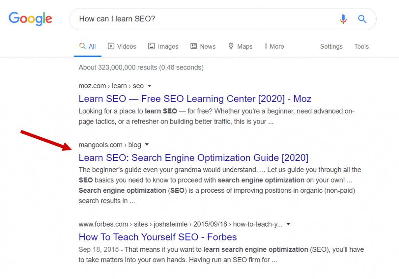Activate voice search with the microphone icon
Viewport: 399px width, 279px height.
(x=343, y=19)
